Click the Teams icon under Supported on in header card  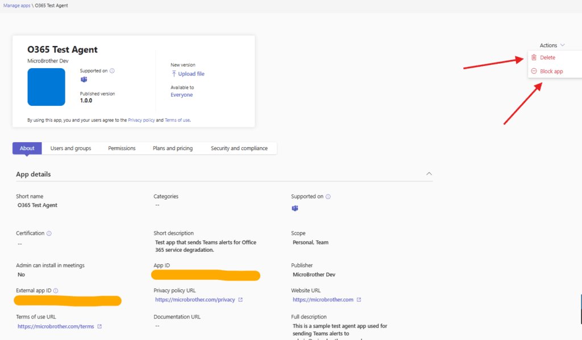[x=84, y=80]
